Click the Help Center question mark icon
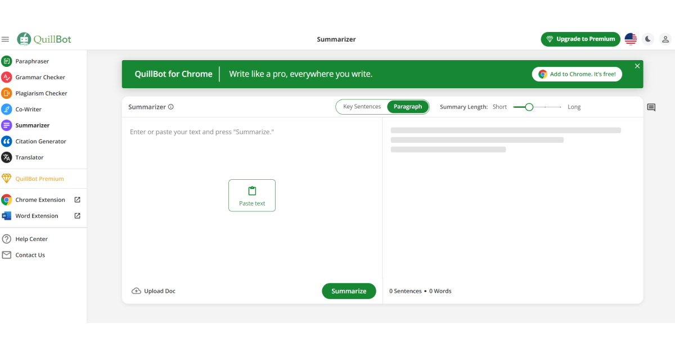The height and width of the screenshot is (354, 675). 7,239
